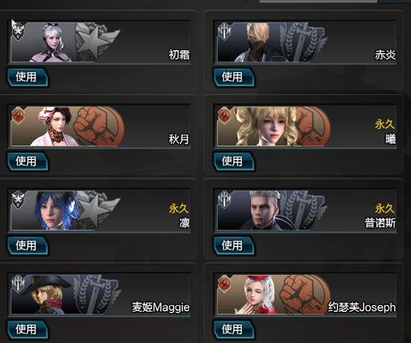Select the blue-haired 凛 portrait

(56, 210)
